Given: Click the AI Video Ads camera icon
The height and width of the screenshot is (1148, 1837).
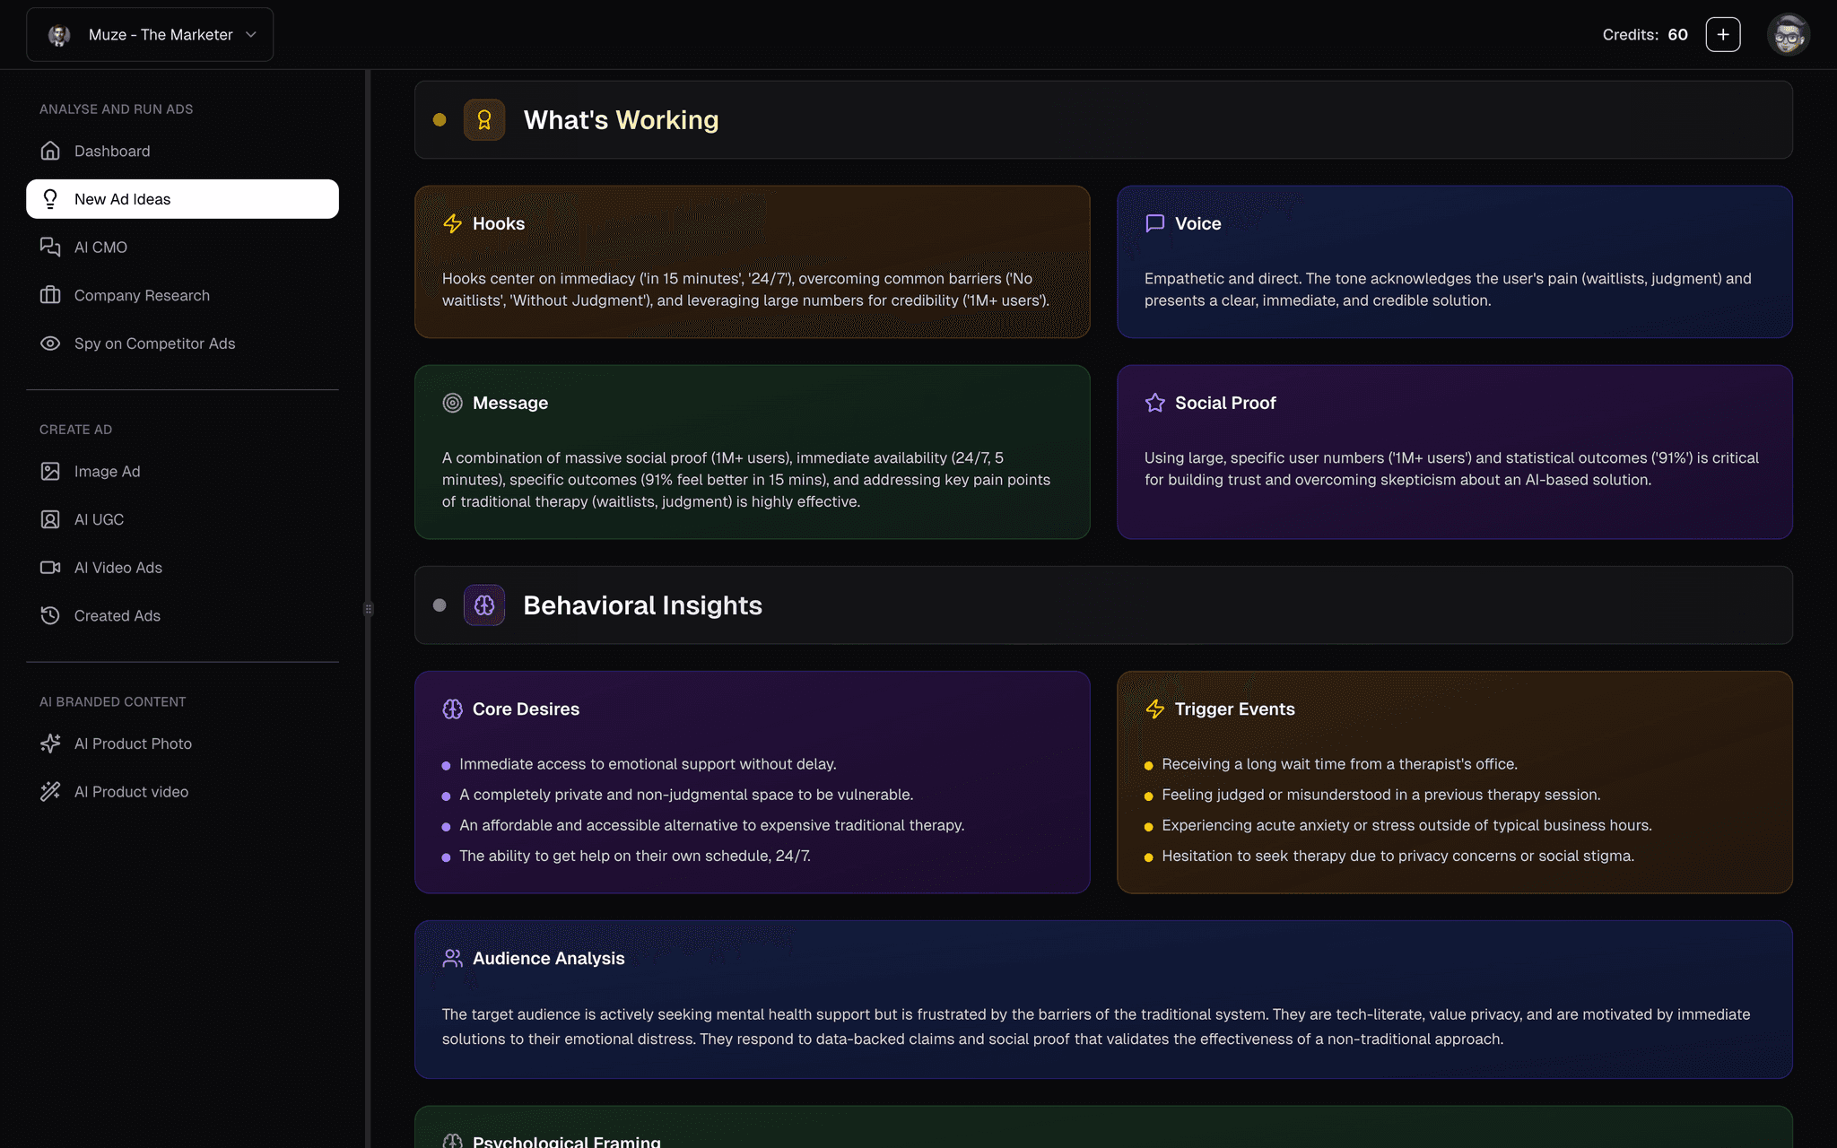Looking at the screenshot, I should [50, 568].
